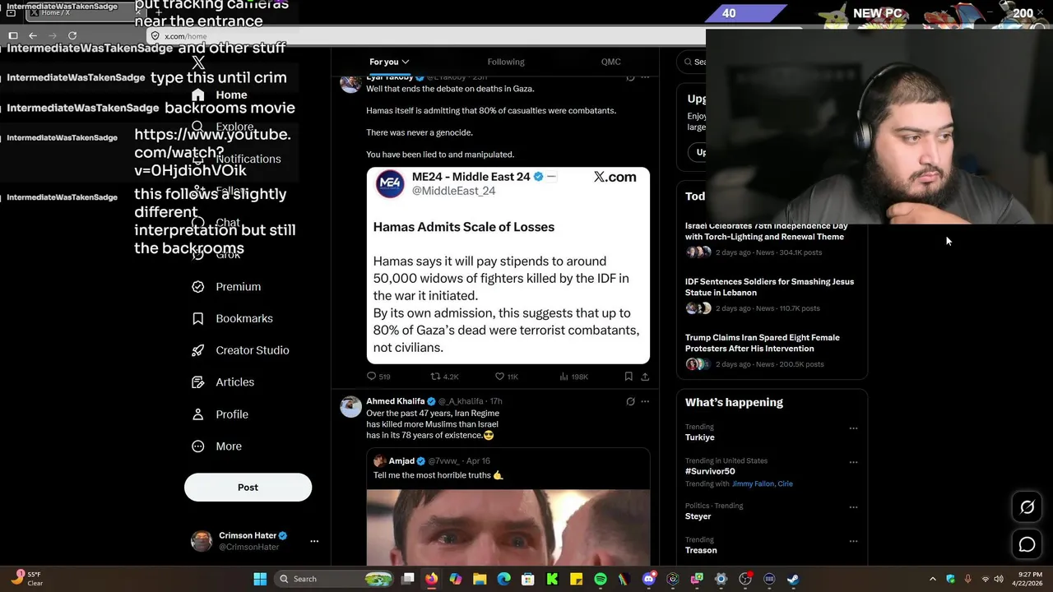Ask Grok about Ahmed Khalifa's post
Viewport: 1053px width, 592px height.
630,401
